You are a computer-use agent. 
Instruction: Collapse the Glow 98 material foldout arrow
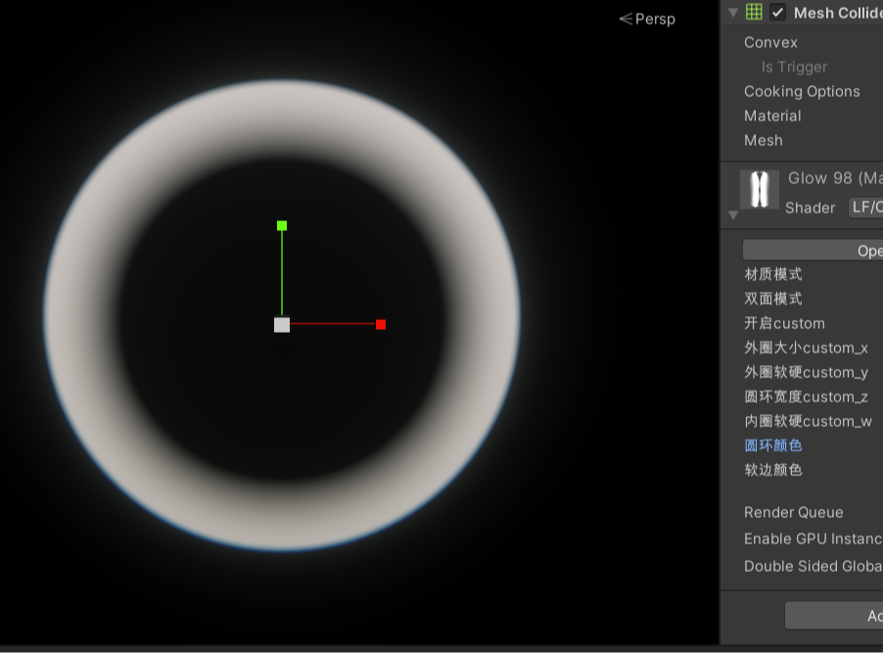point(733,214)
